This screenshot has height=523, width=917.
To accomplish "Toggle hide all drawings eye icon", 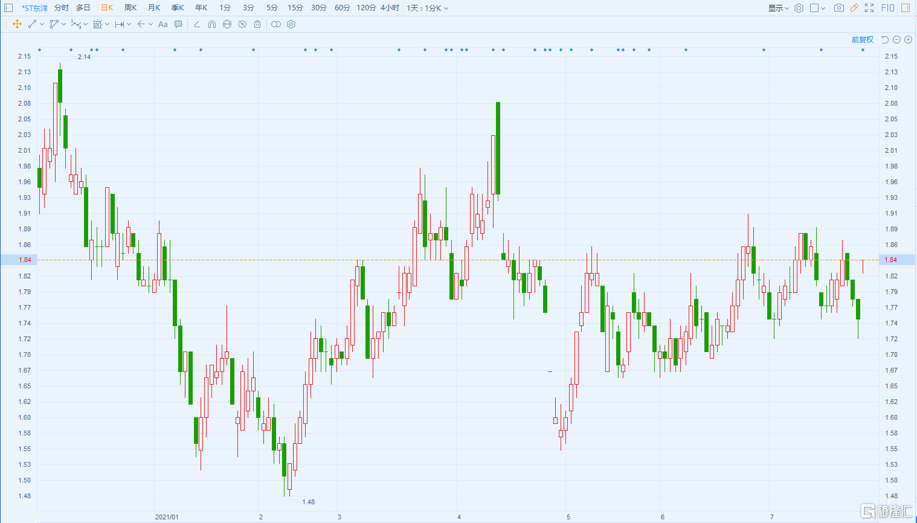I will point(242,24).
